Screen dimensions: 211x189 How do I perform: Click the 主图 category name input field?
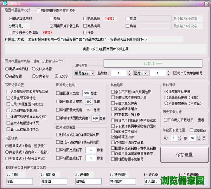pyautogui.click(x=20, y=181)
